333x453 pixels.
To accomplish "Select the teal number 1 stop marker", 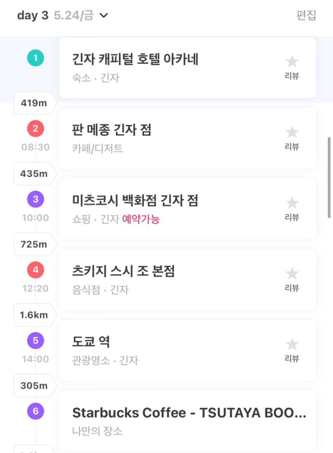I will tap(35, 58).
